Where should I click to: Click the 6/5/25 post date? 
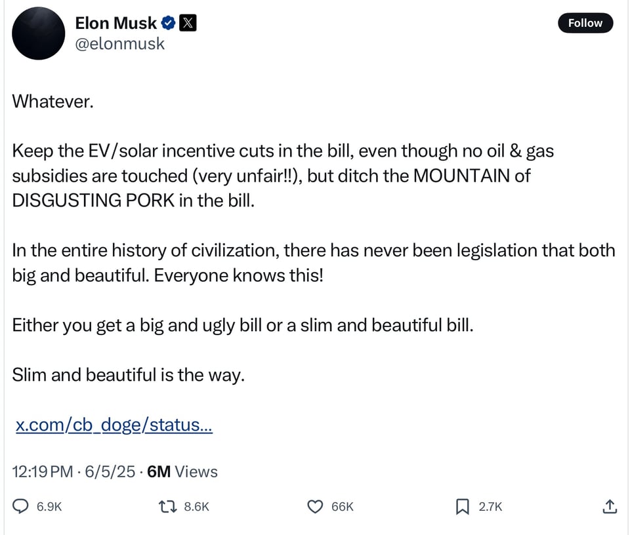tap(110, 471)
